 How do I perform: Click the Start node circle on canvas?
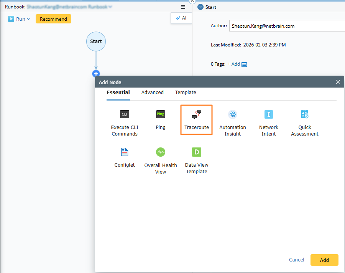[96, 41]
